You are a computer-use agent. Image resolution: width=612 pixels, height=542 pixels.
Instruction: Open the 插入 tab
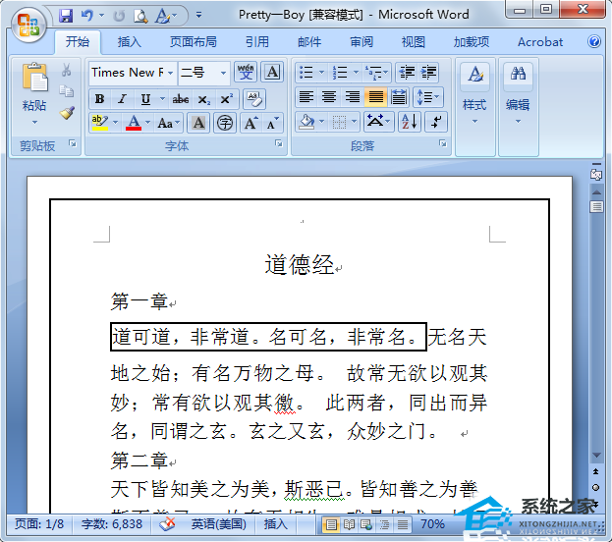130,42
